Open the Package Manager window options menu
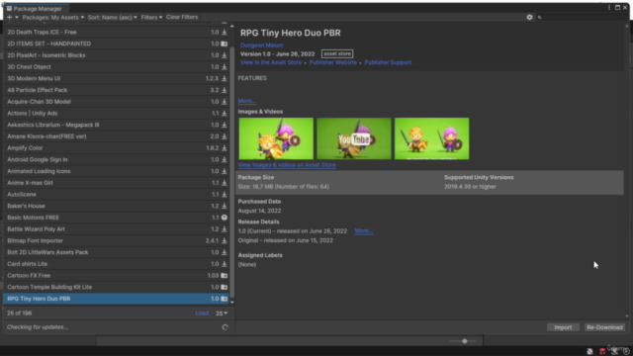This screenshot has width=633, height=356. pyautogui.click(x=609, y=7)
